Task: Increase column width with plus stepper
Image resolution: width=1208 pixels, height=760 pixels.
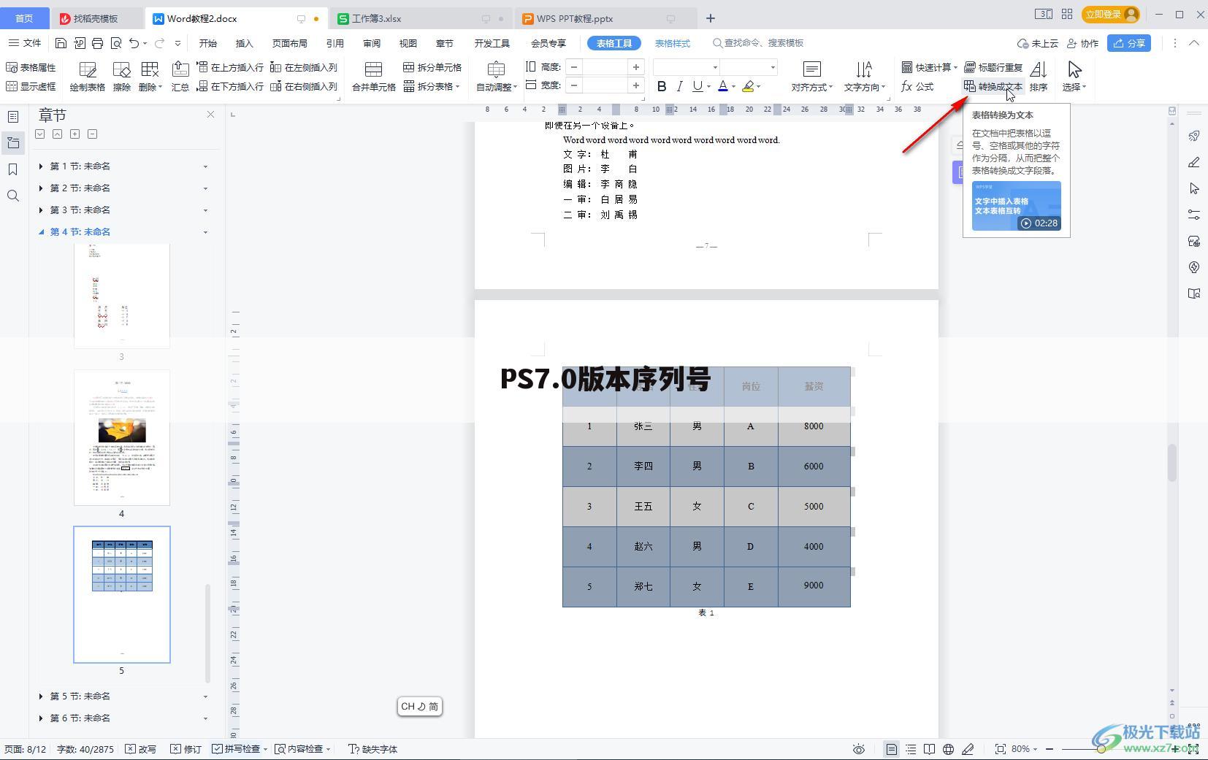Action: coord(636,85)
